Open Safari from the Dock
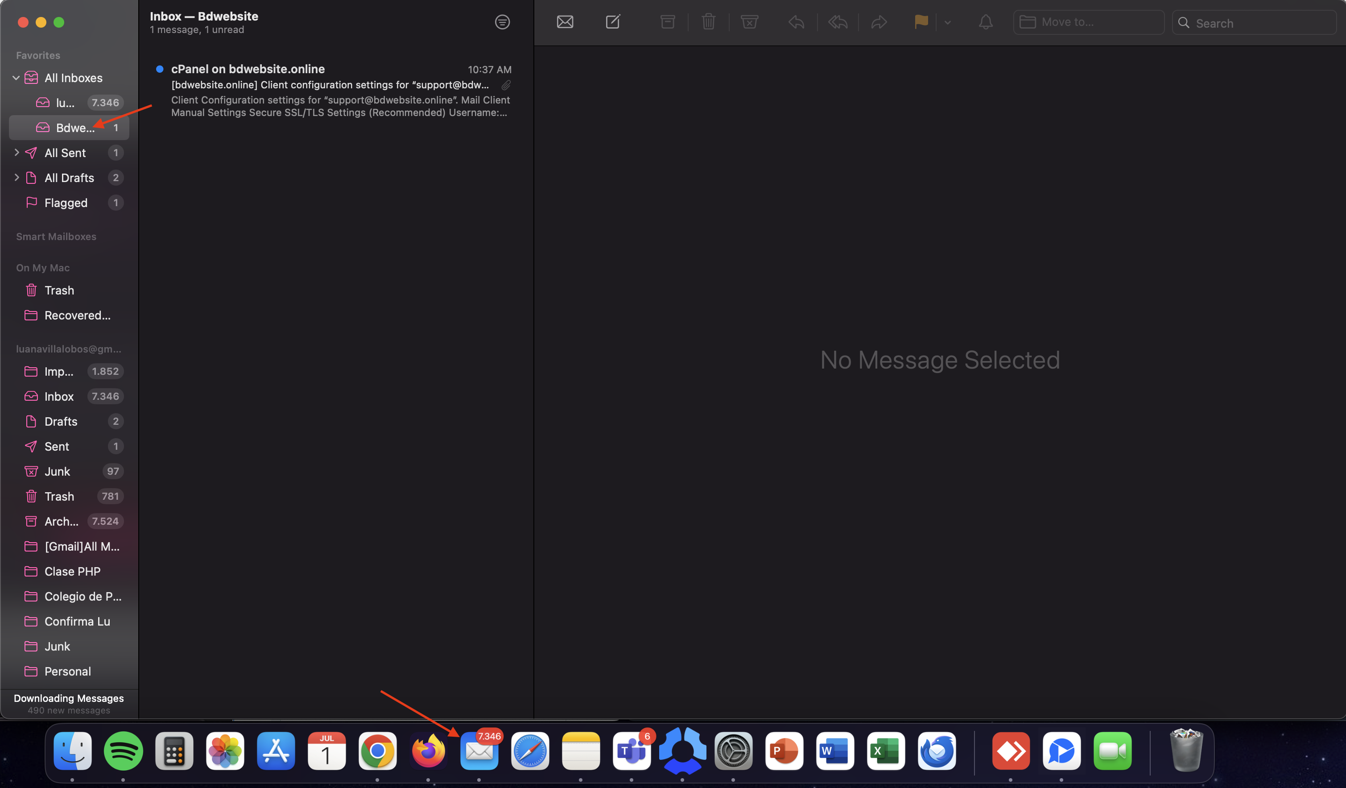The image size is (1346, 788). [530, 751]
